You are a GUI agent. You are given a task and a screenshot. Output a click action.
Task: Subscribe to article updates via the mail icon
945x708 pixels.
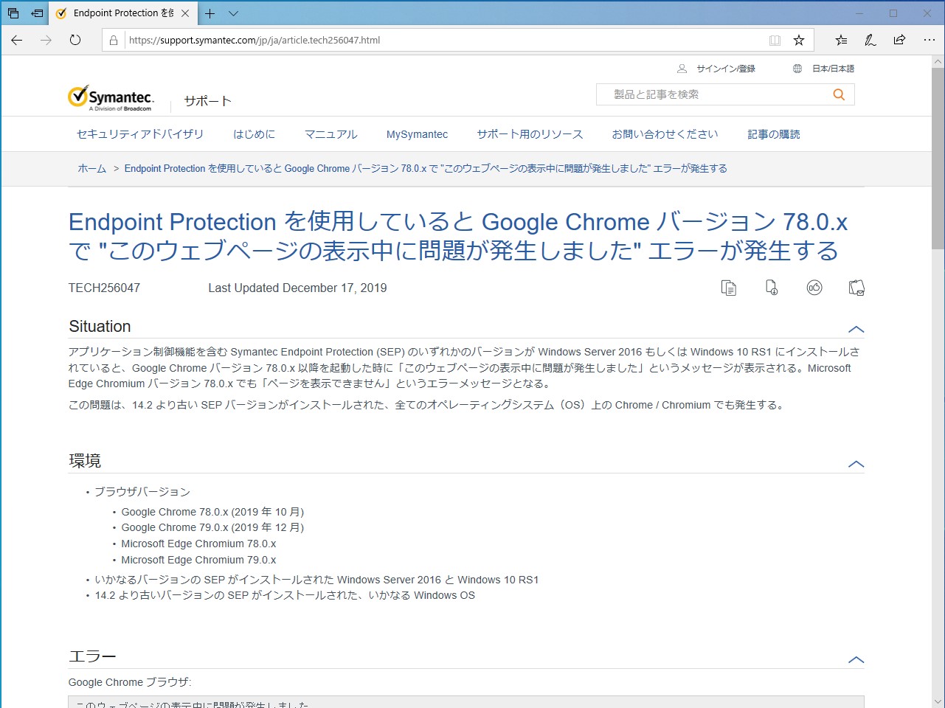856,288
